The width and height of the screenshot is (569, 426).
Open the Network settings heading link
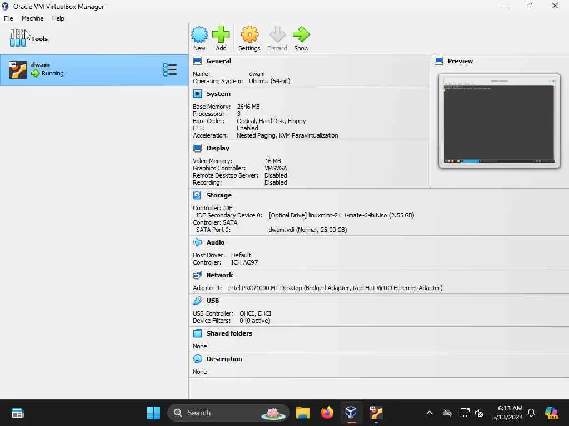tap(219, 275)
